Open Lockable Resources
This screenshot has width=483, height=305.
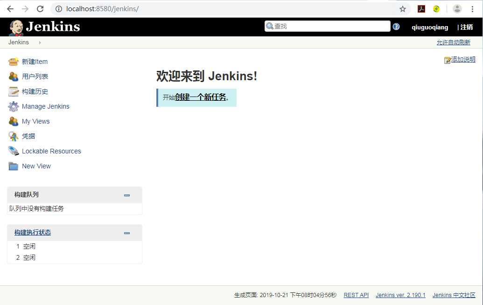51,151
